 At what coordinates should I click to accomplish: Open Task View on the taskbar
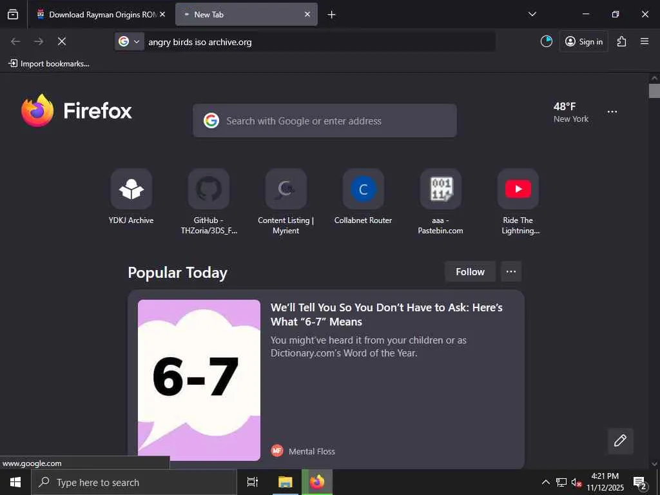(253, 482)
